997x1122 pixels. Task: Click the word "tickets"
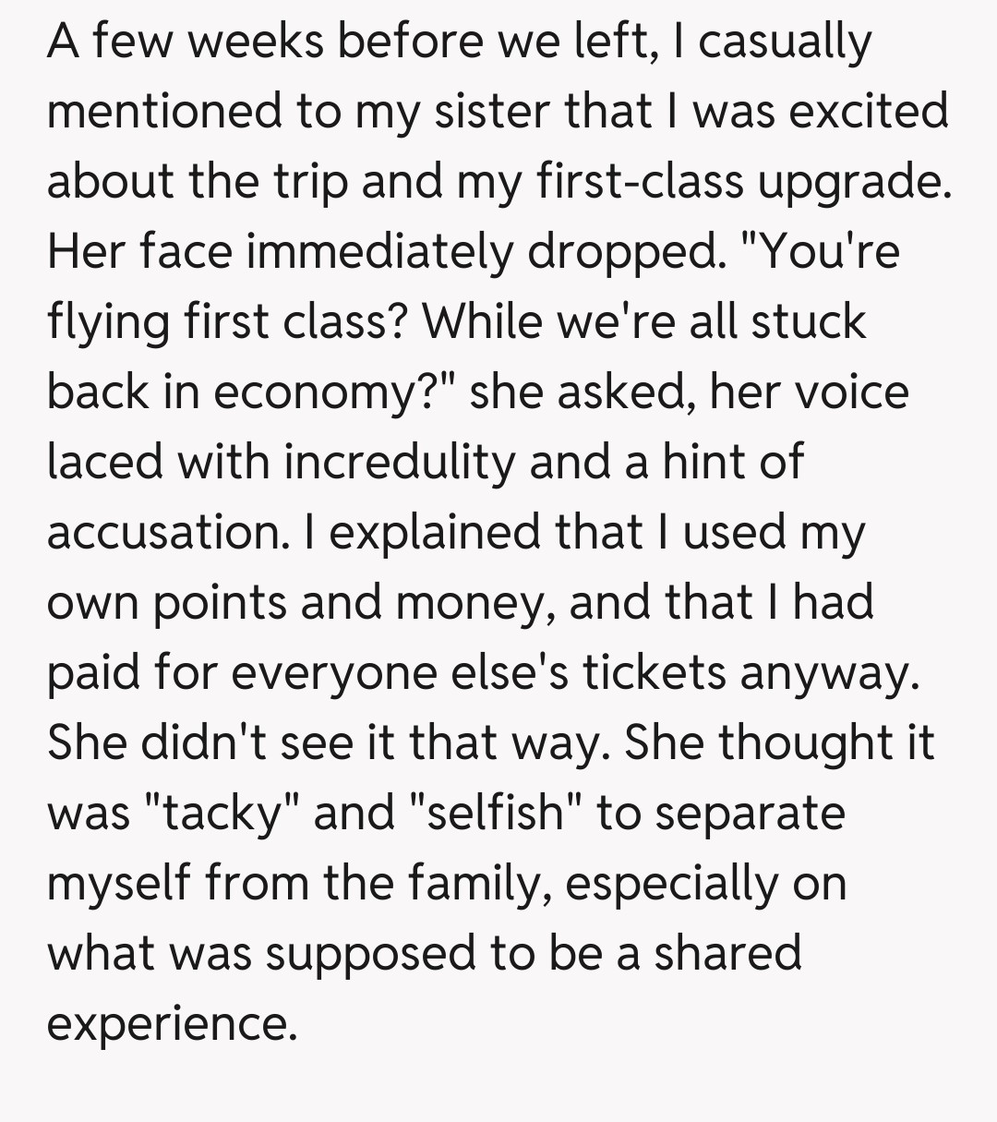654,673
